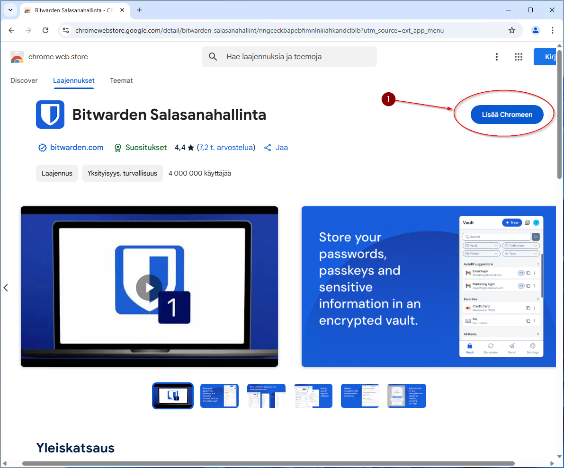Image resolution: width=564 pixels, height=468 pixels.
Task: Play the Bitwarden promo video
Action: click(149, 288)
